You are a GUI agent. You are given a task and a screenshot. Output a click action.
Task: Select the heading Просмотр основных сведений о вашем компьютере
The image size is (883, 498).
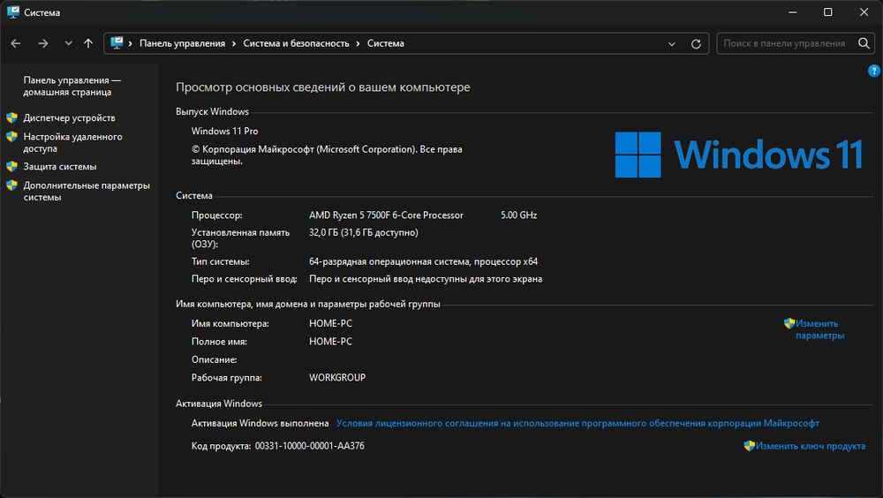(322, 87)
